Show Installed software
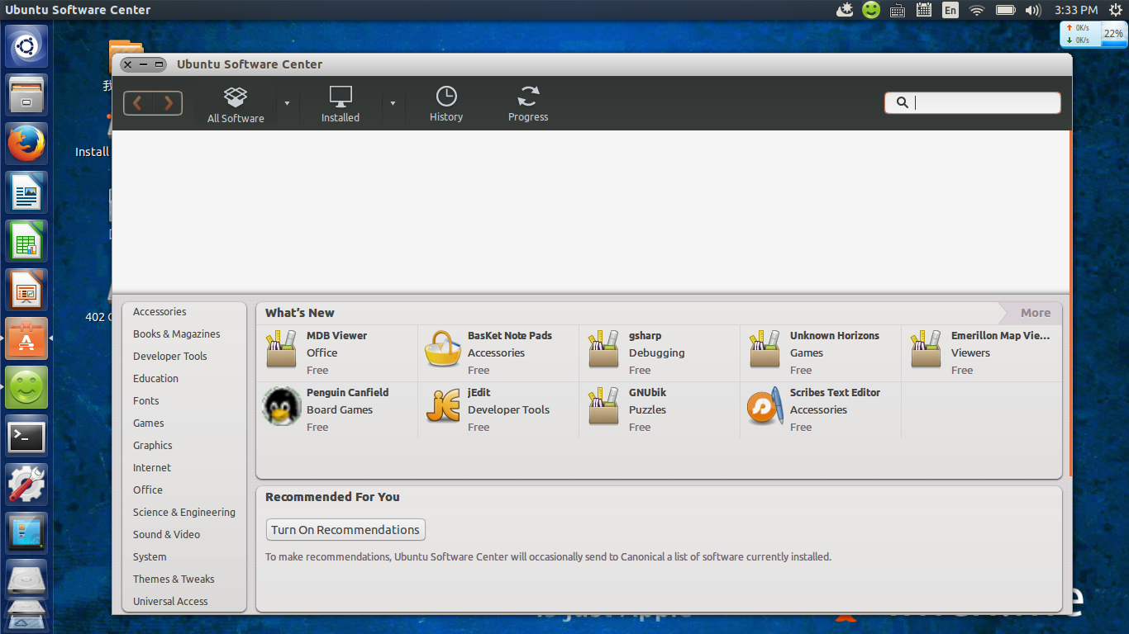 [x=341, y=105]
